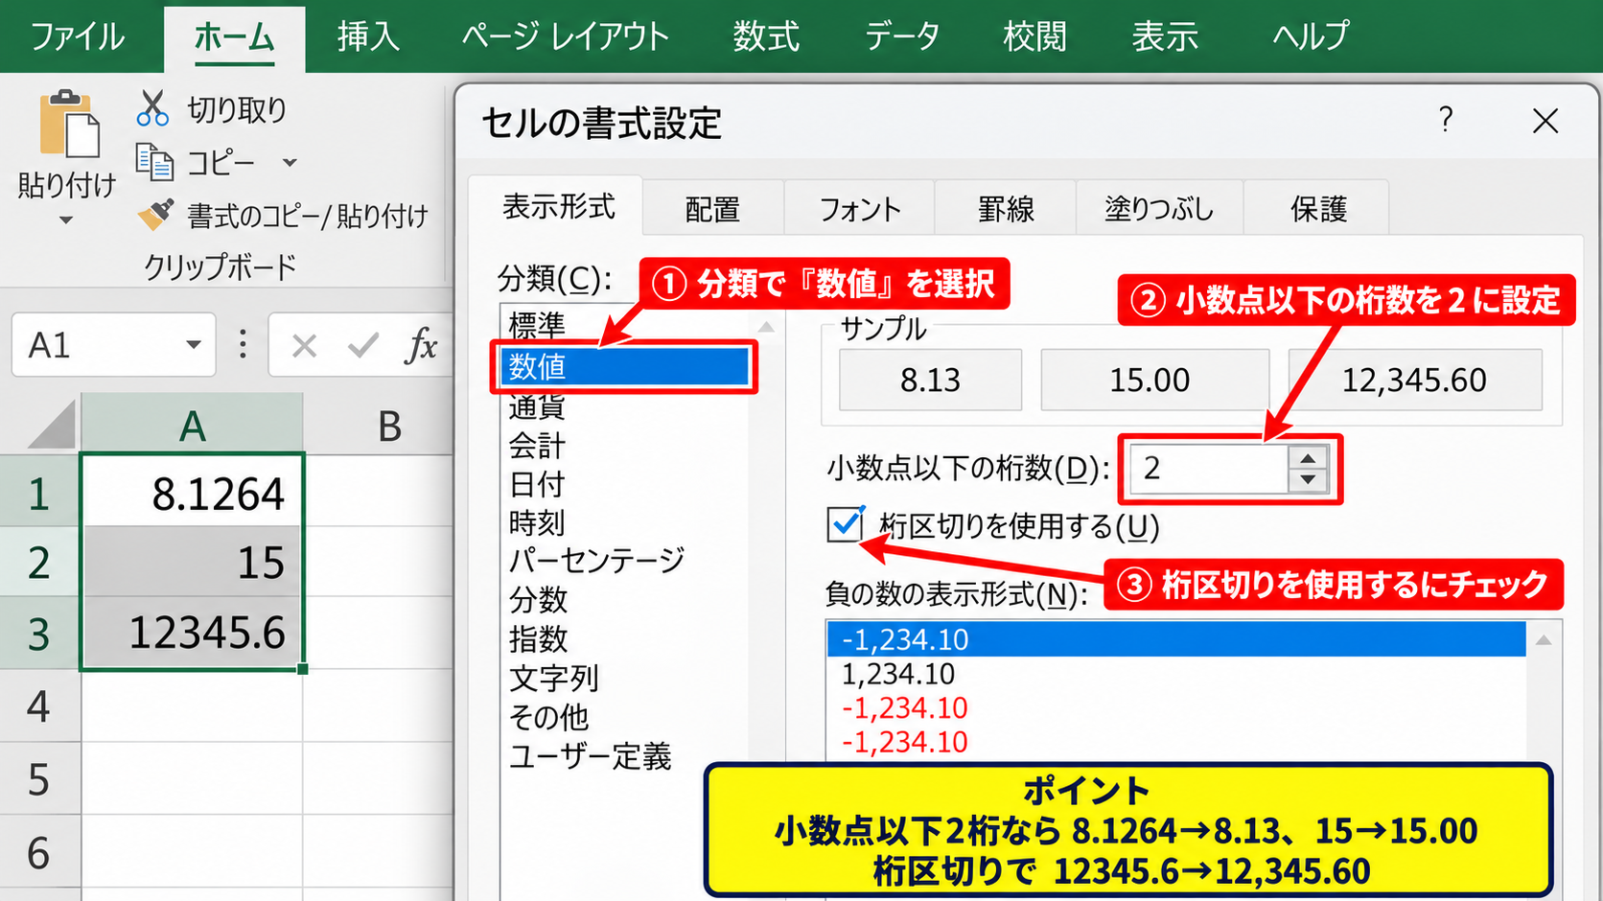This screenshot has width=1603, height=901.
Task: Open the 数式 ribbon tab
Action: 766,36
